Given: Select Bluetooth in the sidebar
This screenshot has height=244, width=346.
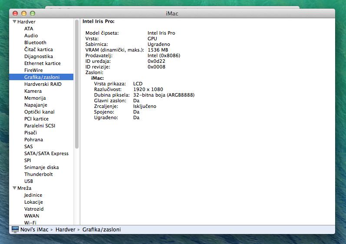Looking at the screenshot, I should point(35,42).
